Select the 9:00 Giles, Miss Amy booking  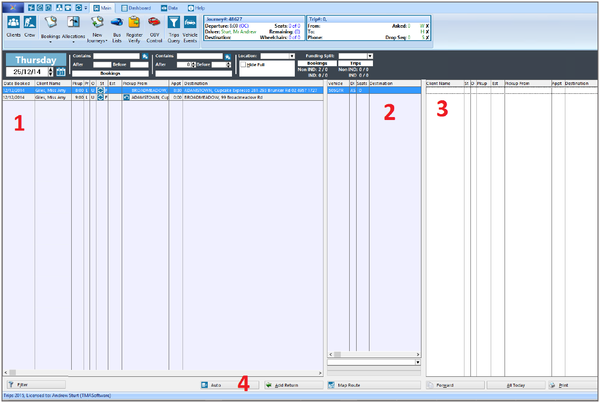[163, 97]
